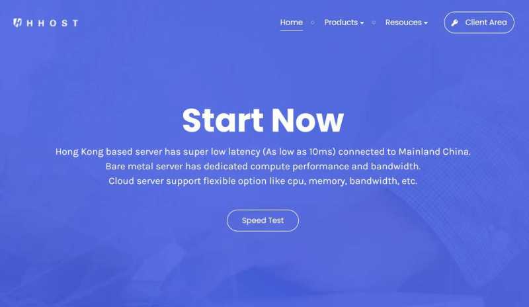Screen dimensions: 529x307
Task: Click the Bare metal server sentence
Action: [x=263, y=167]
